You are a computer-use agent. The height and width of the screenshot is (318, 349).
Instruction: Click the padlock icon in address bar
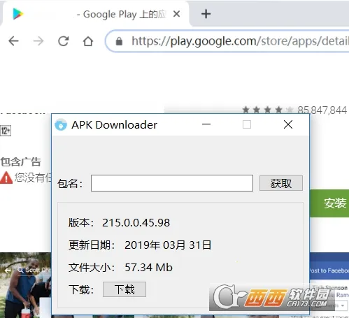[119, 41]
